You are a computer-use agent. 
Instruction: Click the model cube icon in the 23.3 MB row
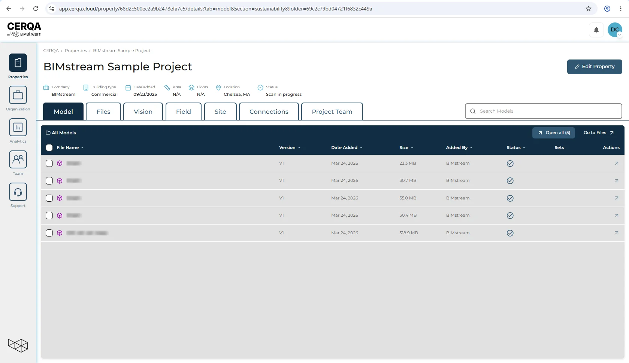[60, 163]
